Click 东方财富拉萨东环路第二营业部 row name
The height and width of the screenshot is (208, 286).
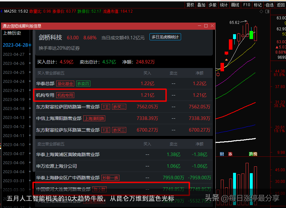[68, 130]
